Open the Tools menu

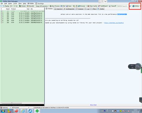15,4
